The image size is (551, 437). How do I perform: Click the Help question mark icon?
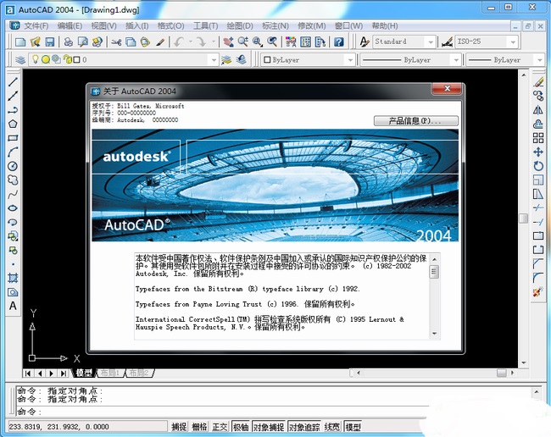339,41
